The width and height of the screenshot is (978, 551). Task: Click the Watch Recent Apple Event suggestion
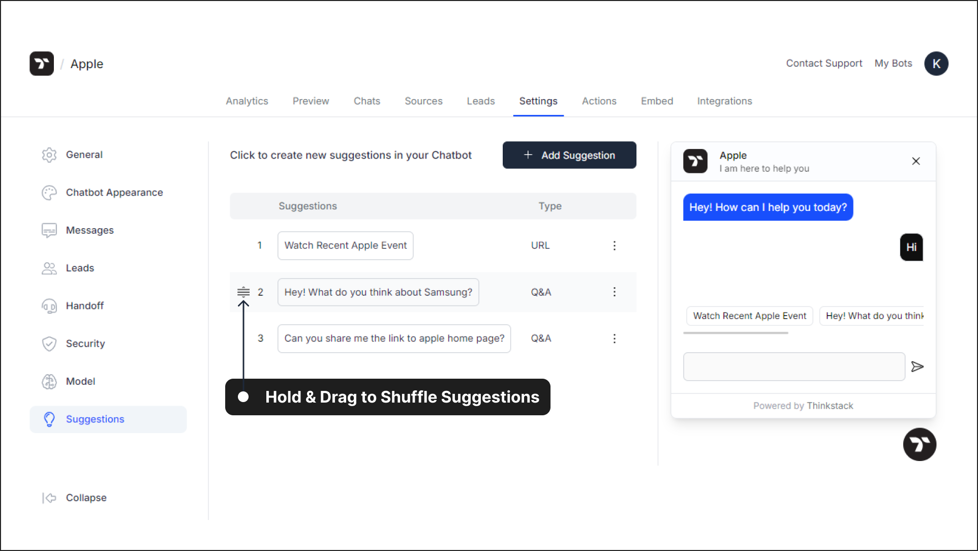click(345, 246)
